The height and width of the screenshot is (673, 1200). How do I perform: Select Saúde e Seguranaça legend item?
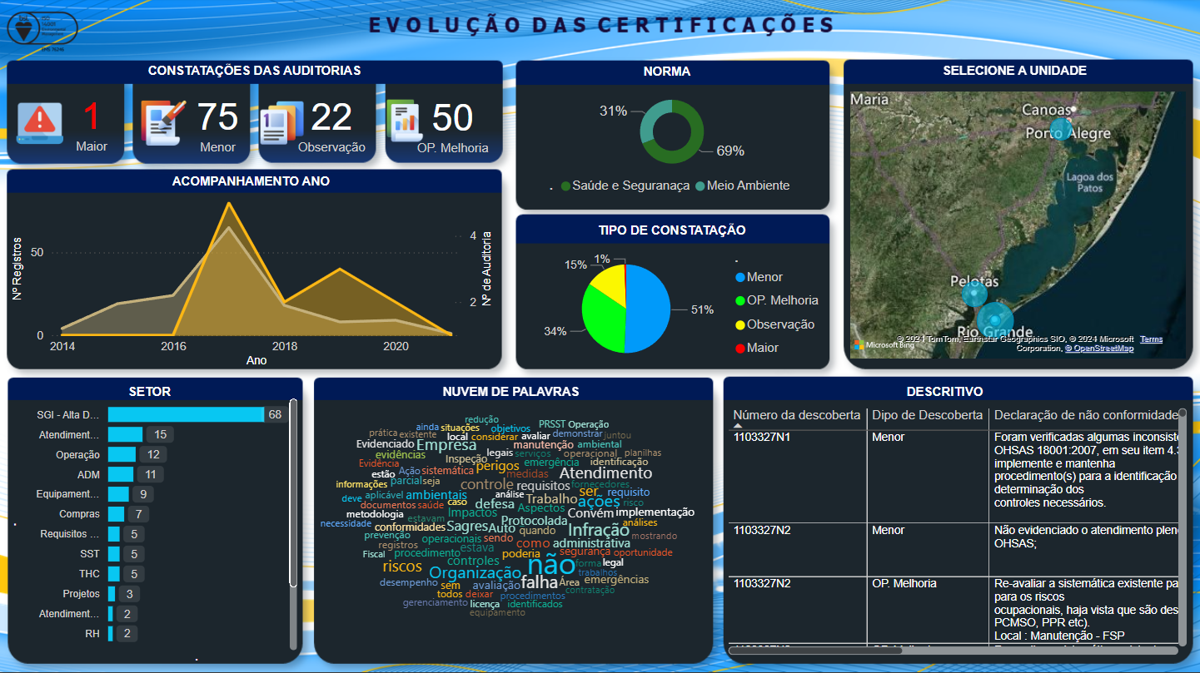pyautogui.click(x=630, y=186)
